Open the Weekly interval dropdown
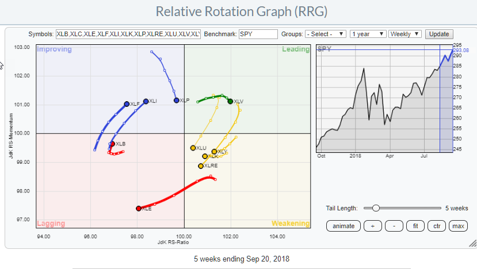This screenshot has width=477, height=269. pos(405,34)
